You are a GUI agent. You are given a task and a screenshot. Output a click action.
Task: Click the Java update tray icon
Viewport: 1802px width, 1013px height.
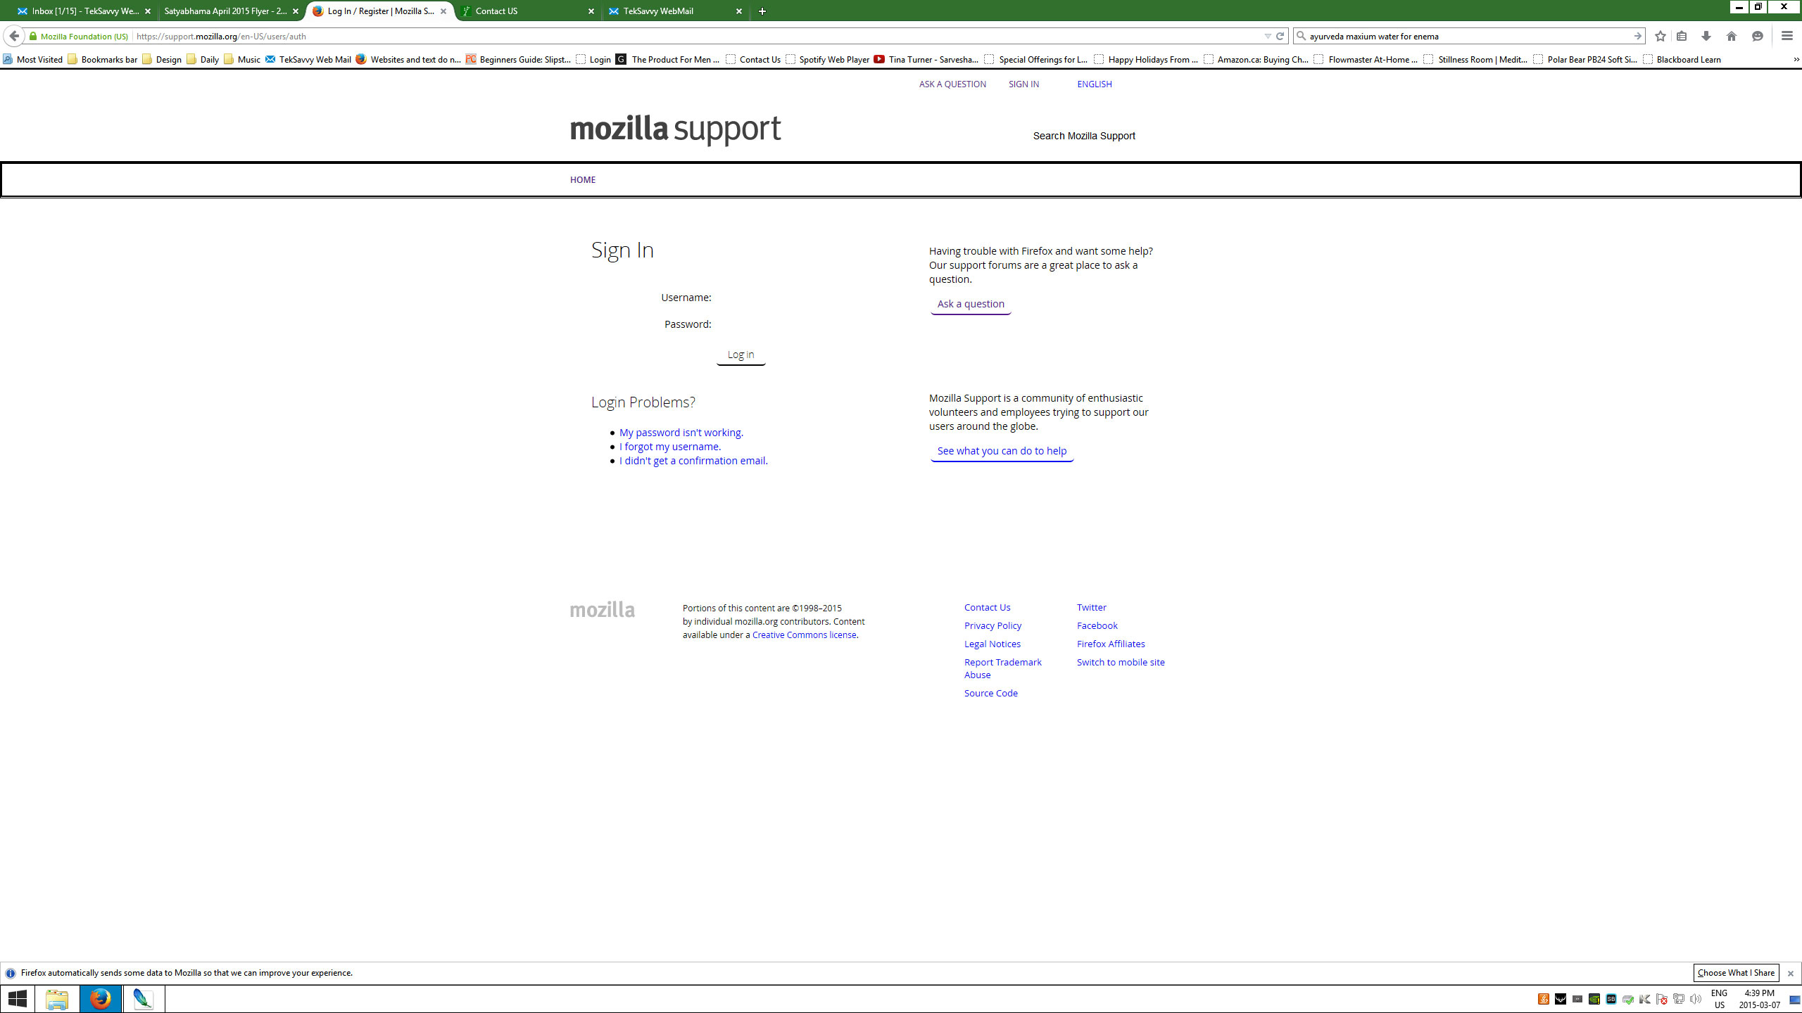(x=1543, y=999)
